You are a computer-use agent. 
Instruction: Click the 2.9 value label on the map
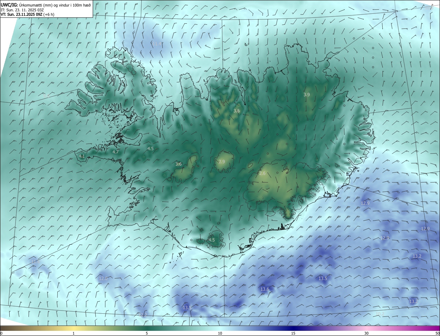click(222, 161)
